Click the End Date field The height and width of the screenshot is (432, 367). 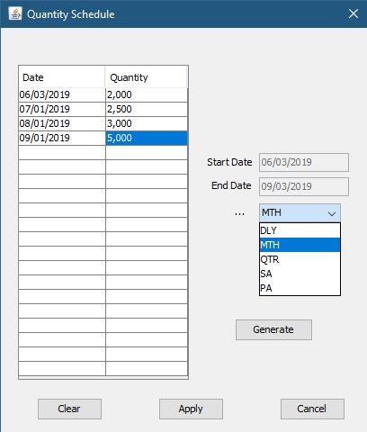[x=304, y=186]
